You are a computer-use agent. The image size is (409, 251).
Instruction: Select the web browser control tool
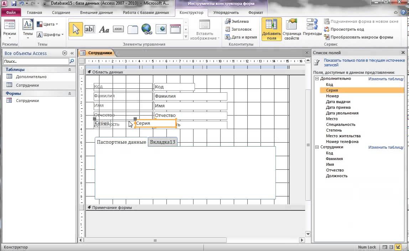[161, 29]
